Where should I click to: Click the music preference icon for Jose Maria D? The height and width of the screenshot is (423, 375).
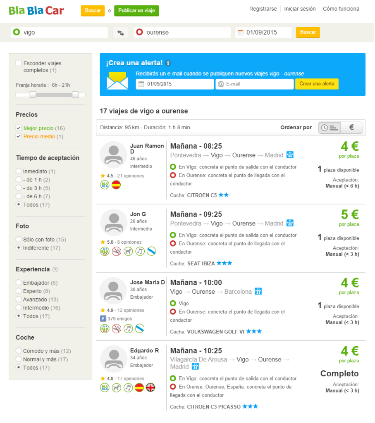128,329
